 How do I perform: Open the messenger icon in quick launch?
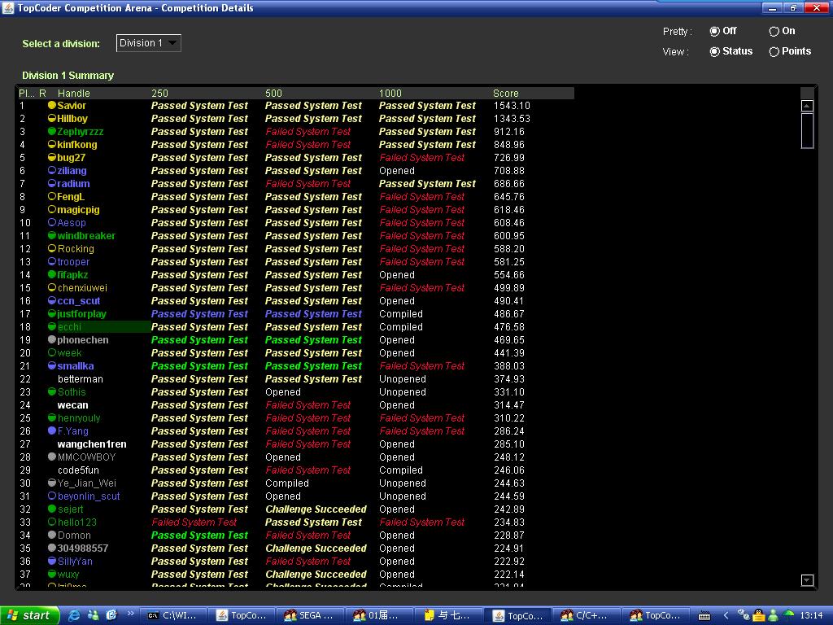[x=93, y=615]
